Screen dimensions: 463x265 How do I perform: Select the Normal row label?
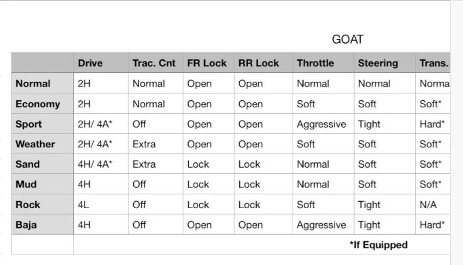[x=33, y=84]
